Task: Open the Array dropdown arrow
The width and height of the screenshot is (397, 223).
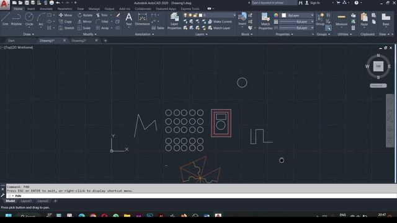Action: coord(112,28)
